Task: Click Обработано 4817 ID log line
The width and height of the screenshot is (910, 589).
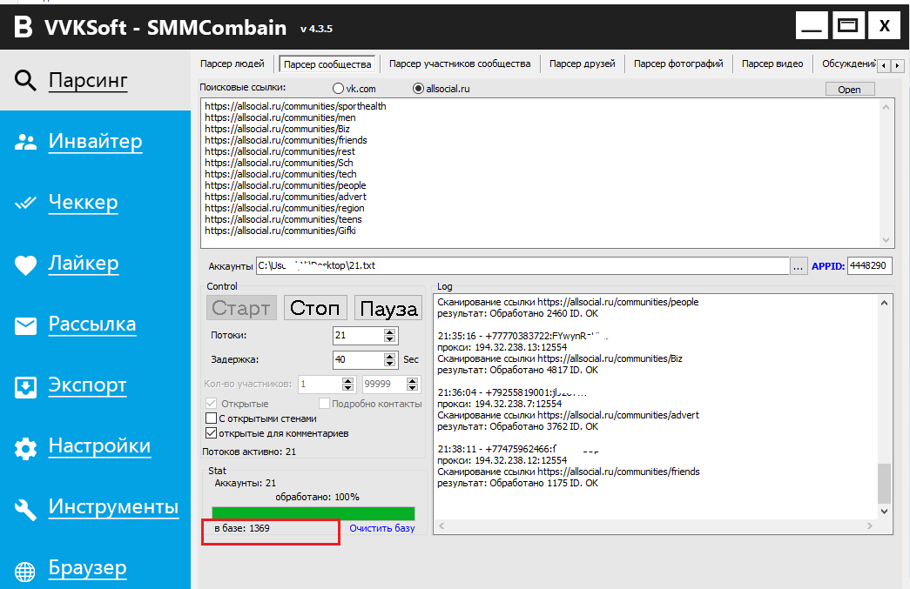Action: tap(517, 370)
